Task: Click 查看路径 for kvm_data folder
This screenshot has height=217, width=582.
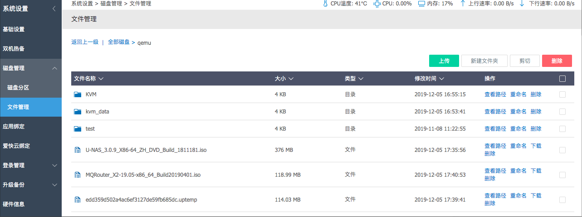Action: (x=495, y=112)
